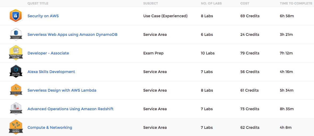Click the Developer Associate Exam Prep badge

pos(16,53)
